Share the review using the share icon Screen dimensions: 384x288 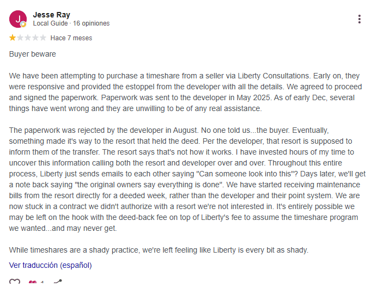pyautogui.click(x=58, y=281)
